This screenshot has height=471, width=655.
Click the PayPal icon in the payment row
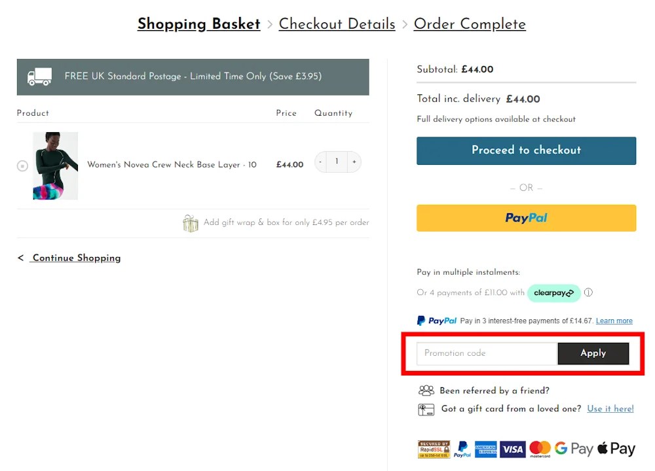tap(462, 449)
